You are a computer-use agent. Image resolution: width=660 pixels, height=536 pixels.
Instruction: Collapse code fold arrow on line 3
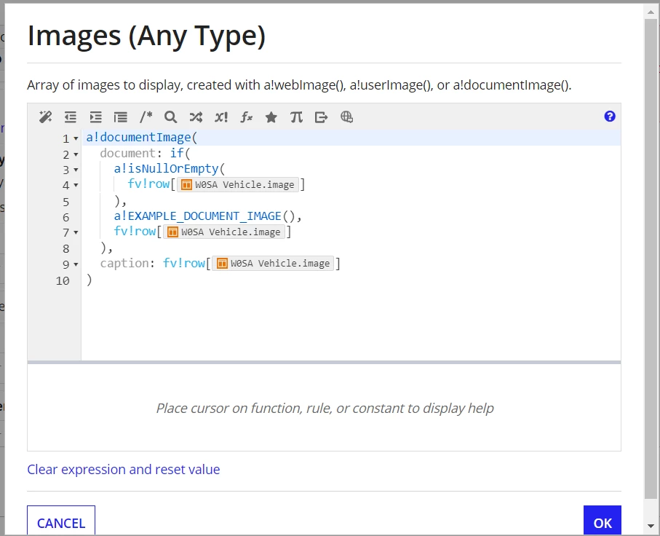(76, 170)
